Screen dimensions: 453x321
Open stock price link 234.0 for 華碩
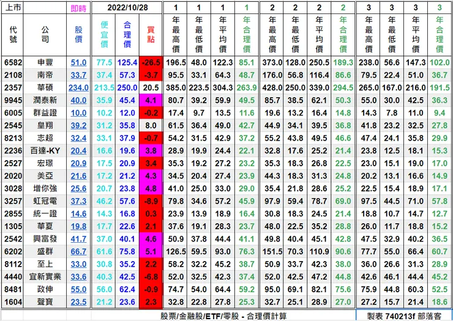(78, 87)
